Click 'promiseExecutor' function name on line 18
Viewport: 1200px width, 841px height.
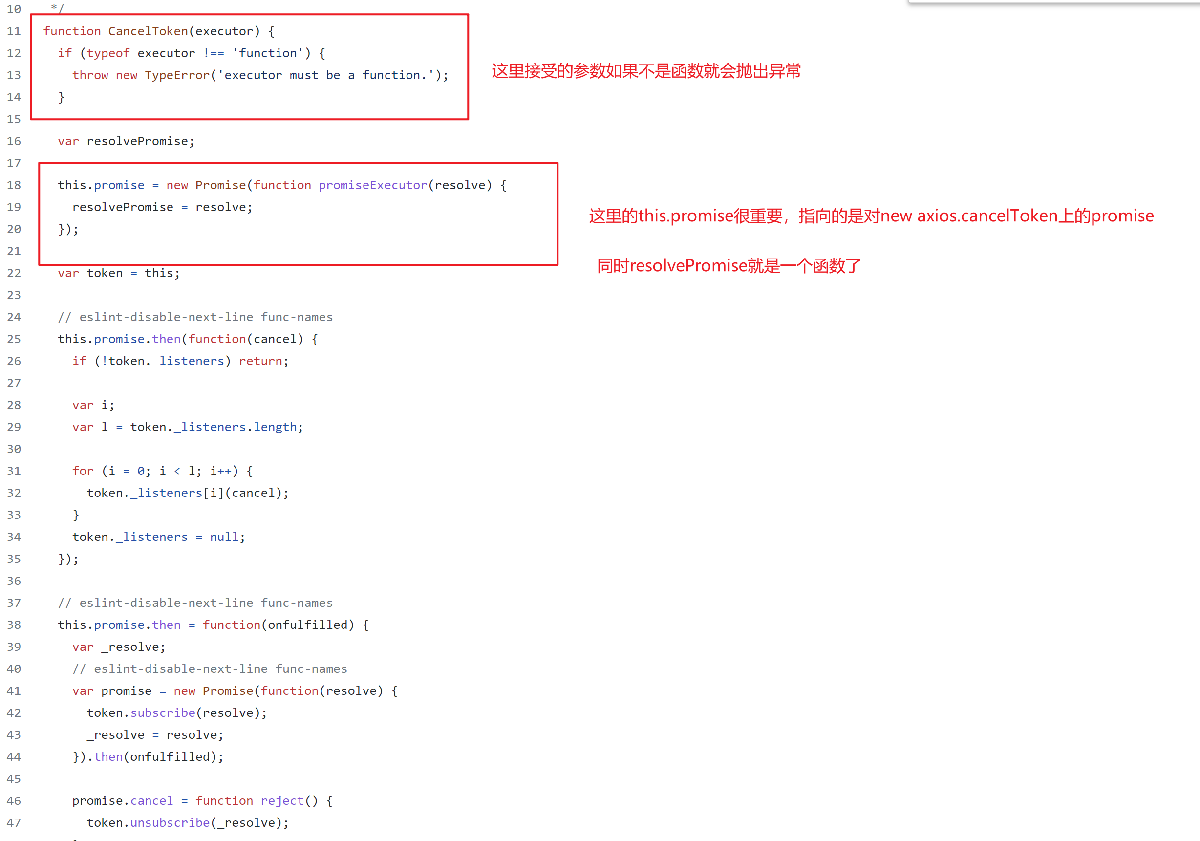coord(373,185)
